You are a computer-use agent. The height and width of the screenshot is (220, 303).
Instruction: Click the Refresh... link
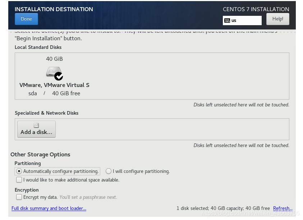[x=283, y=208]
